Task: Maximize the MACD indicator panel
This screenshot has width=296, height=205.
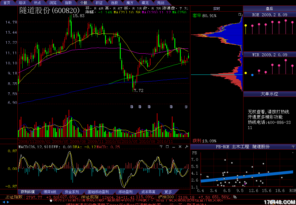Action: tap(167, 147)
